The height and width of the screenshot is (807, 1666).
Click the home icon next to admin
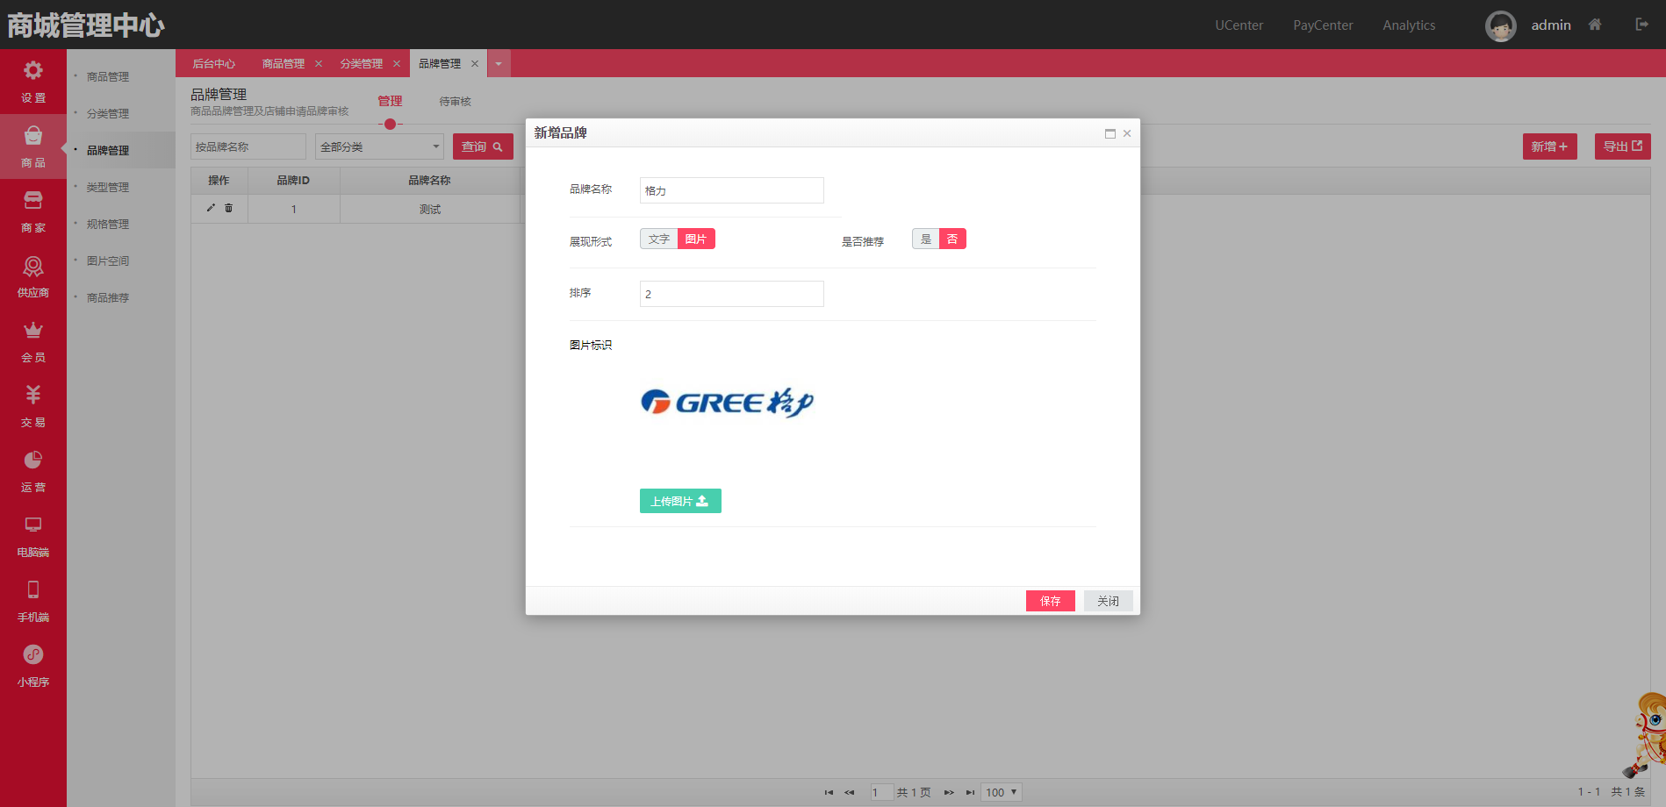pyautogui.click(x=1595, y=25)
